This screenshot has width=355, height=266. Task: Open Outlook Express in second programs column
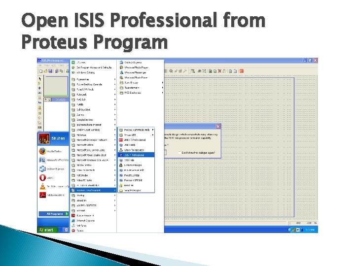[x=141, y=63]
